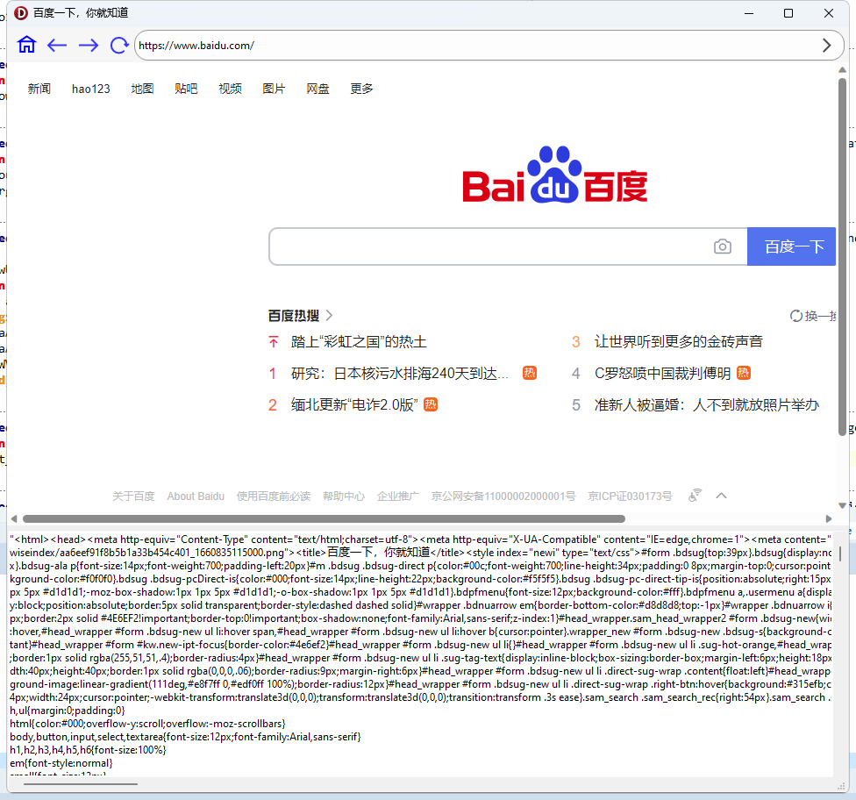Switch to 图片 search
The width and height of the screenshot is (856, 800).
(x=274, y=88)
